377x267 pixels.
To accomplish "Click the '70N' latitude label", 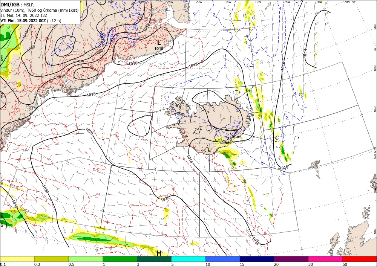I will click(x=347, y=2).
